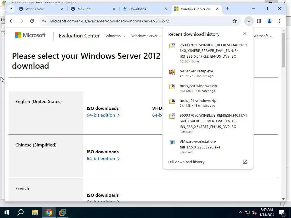
Task: Click the tools_r20-windows.zip file icon
Action: click(172, 86)
